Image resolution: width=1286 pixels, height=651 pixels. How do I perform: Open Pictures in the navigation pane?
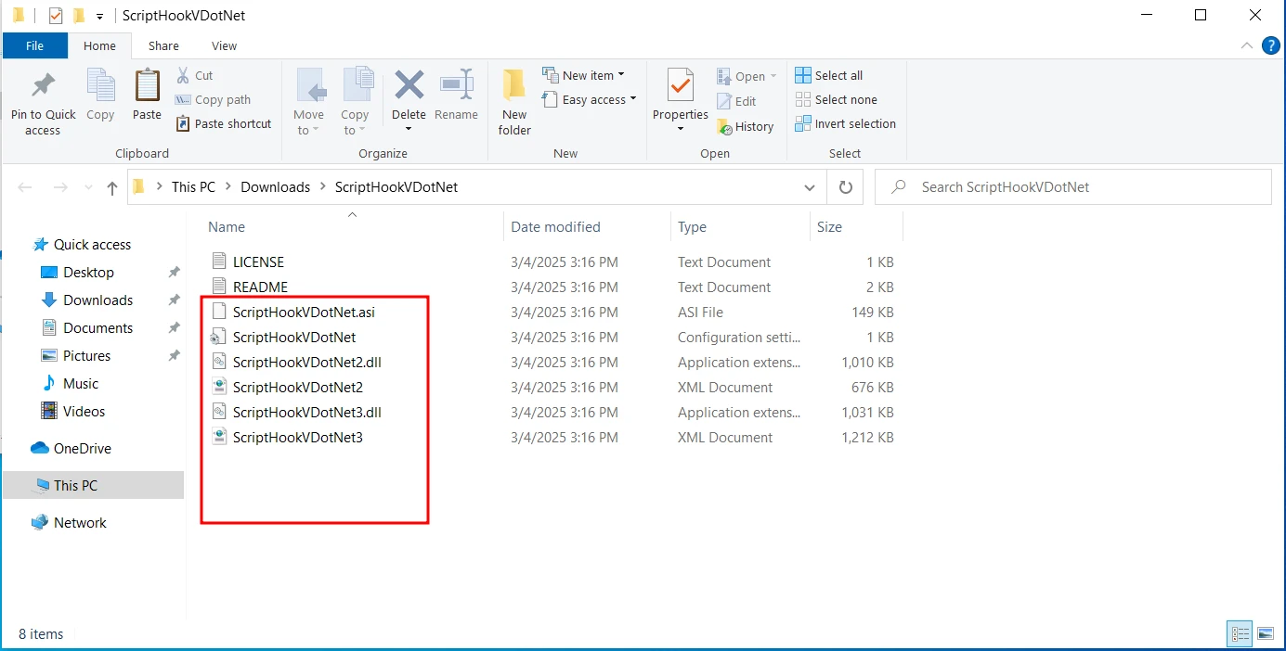[x=86, y=356]
